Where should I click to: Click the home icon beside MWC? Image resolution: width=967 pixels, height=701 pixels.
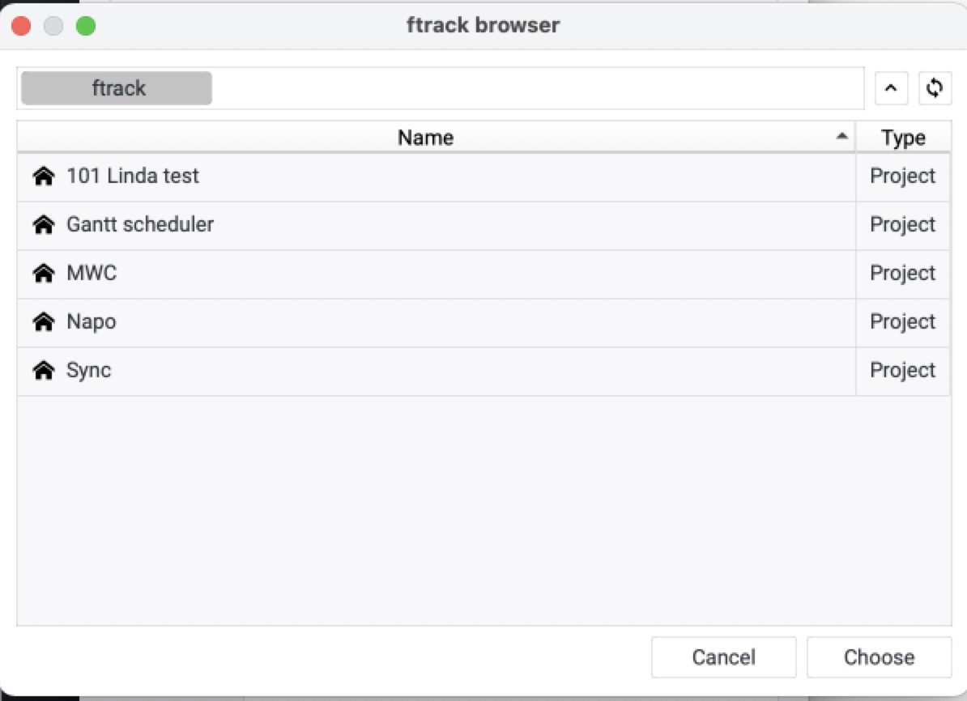pos(45,273)
